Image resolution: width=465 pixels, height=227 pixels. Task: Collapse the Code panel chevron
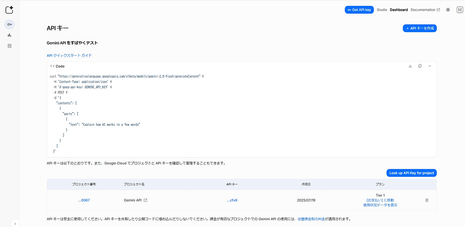tap(430, 66)
